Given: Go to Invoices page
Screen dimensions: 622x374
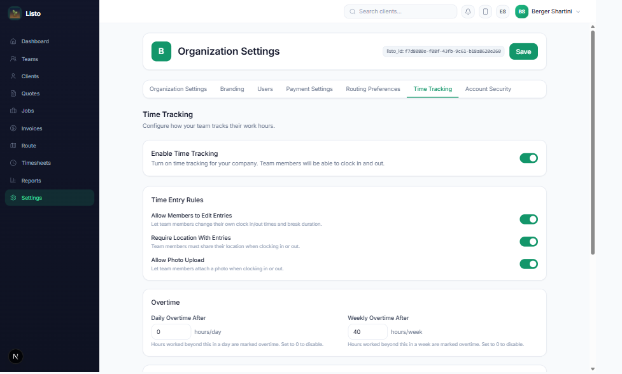Looking at the screenshot, I should (x=50, y=128).
